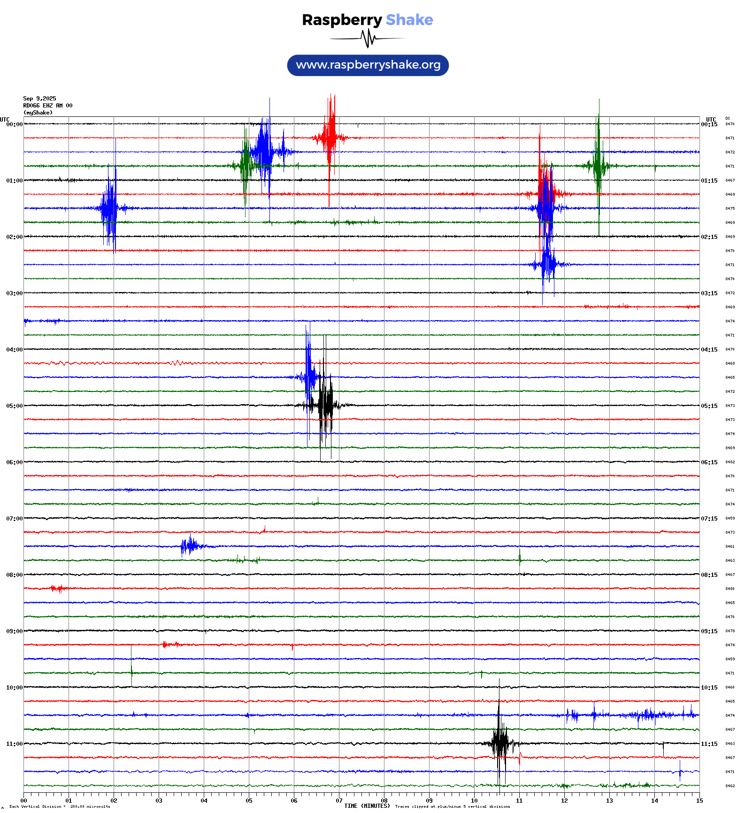Click the blue seismic burst near minute 02
737x813 pixels.
(x=109, y=208)
